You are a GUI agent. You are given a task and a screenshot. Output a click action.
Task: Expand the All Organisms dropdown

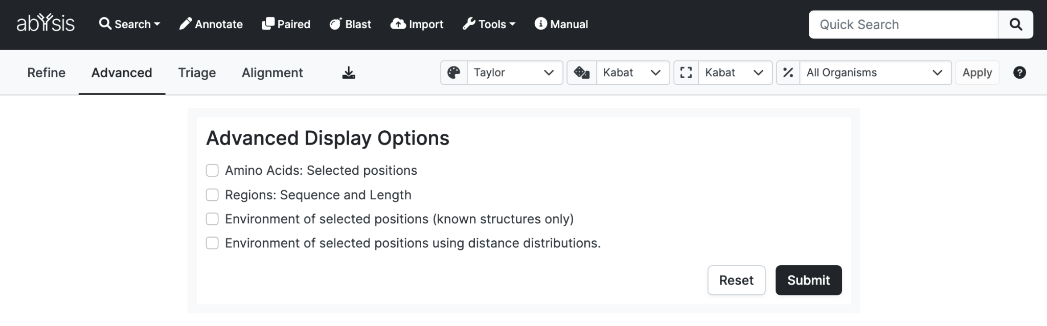(875, 73)
